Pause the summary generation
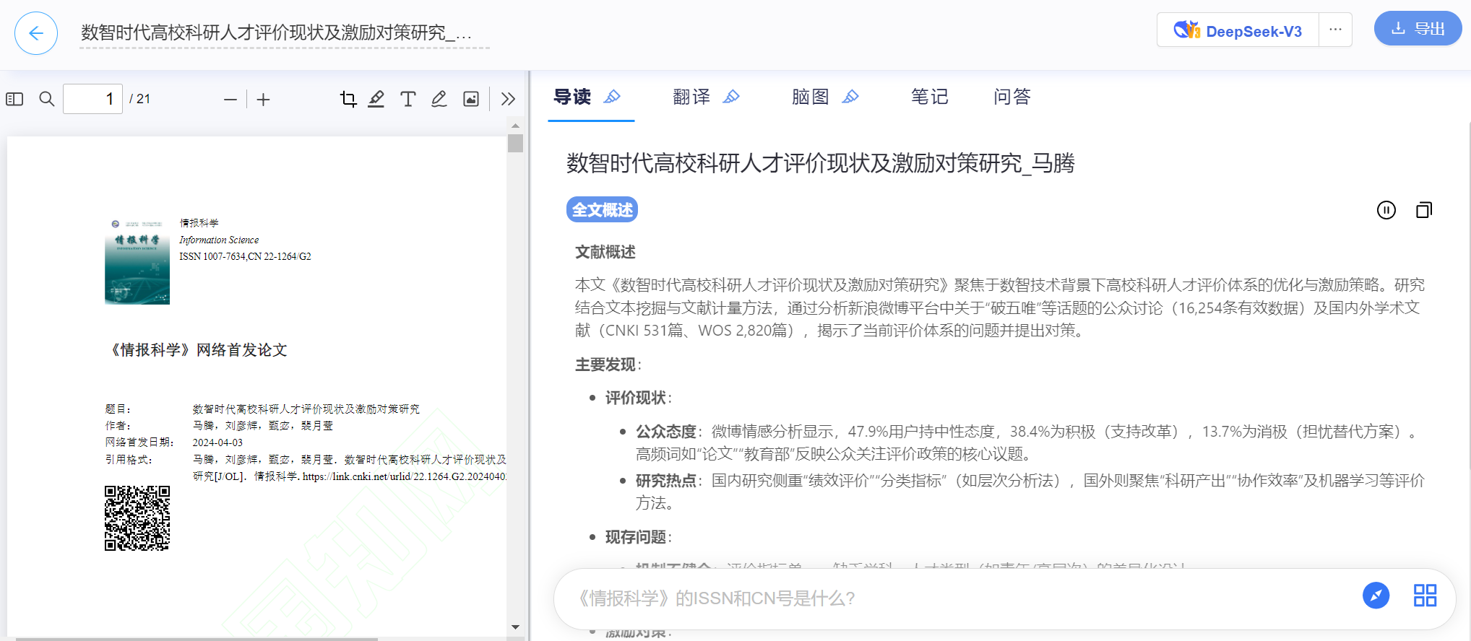This screenshot has height=641, width=1471. (x=1386, y=210)
